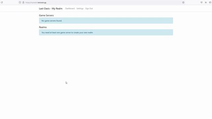Click 'You need at least one game server' notice
212x119 pixels.
tap(106, 32)
